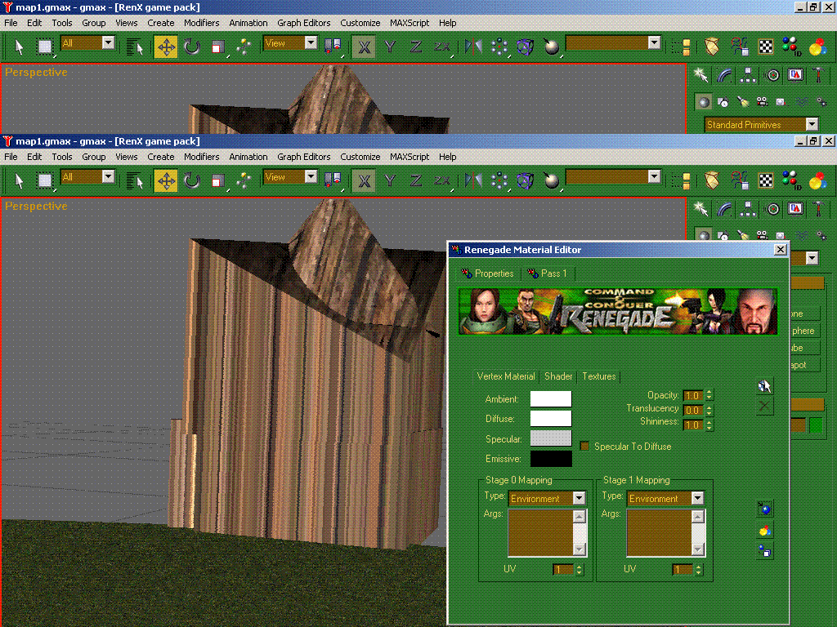Open the Properties tab in Material Editor
Screen dimensions: 837x627
(x=488, y=273)
